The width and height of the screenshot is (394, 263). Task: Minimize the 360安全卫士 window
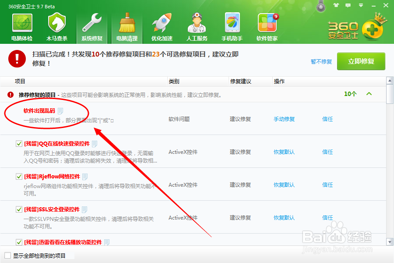[373, 5]
